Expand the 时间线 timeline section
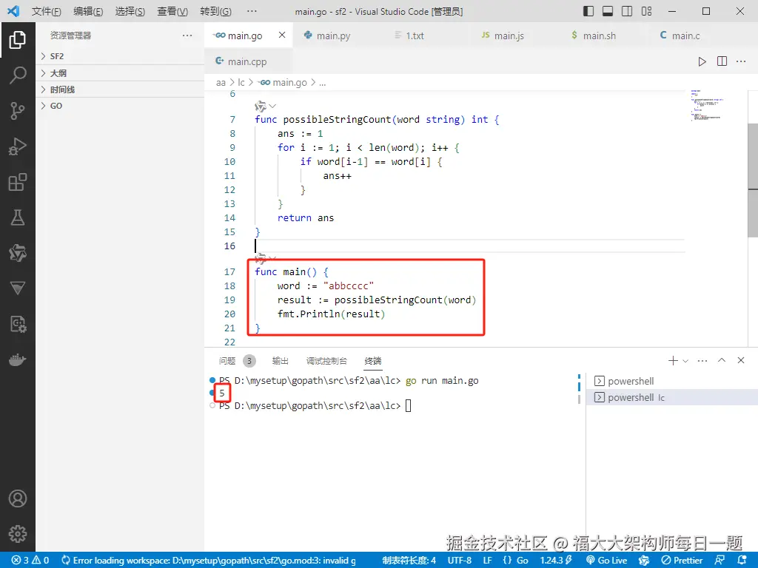The image size is (758, 568). (x=120, y=89)
